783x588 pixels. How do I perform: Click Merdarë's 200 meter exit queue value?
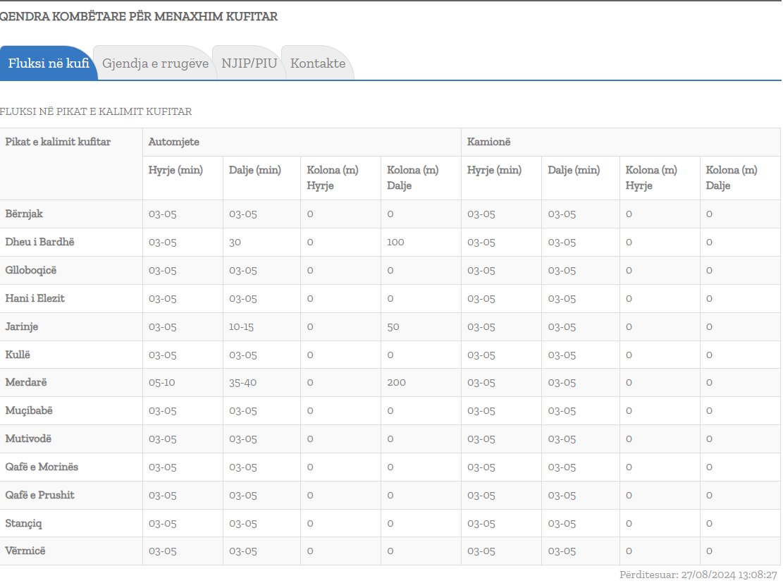tap(396, 382)
